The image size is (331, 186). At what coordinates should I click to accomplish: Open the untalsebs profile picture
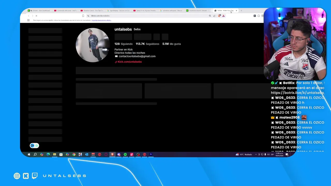click(x=93, y=45)
